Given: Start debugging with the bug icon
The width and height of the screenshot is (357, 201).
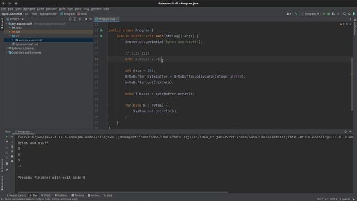Looking at the screenshot, I should tap(329, 14).
